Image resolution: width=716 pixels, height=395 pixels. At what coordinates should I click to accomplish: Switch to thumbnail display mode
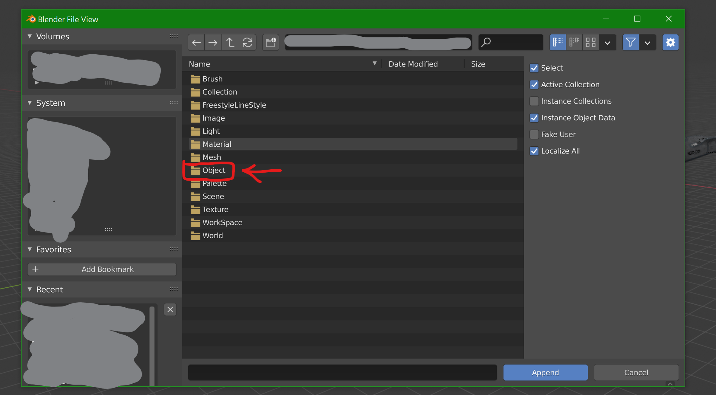[x=590, y=42]
